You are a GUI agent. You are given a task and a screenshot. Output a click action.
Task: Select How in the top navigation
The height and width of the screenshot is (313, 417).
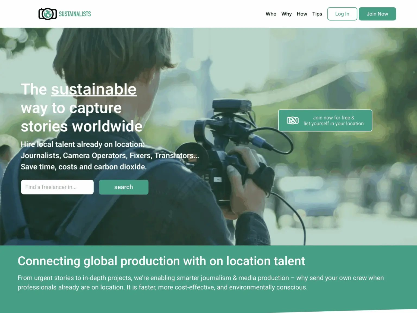pyautogui.click(x=302, y=14)
